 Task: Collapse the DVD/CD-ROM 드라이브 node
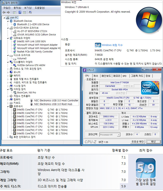[x=8, y=28]
